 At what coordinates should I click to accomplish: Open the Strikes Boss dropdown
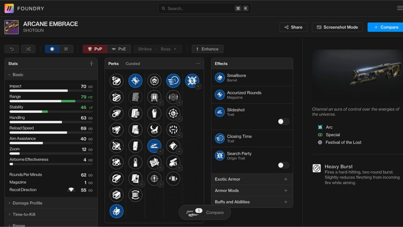point(157,49)
